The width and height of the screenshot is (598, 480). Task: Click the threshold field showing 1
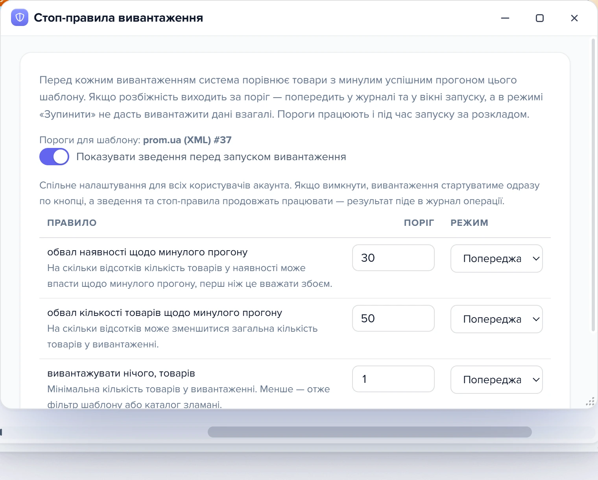pos(393,379)
